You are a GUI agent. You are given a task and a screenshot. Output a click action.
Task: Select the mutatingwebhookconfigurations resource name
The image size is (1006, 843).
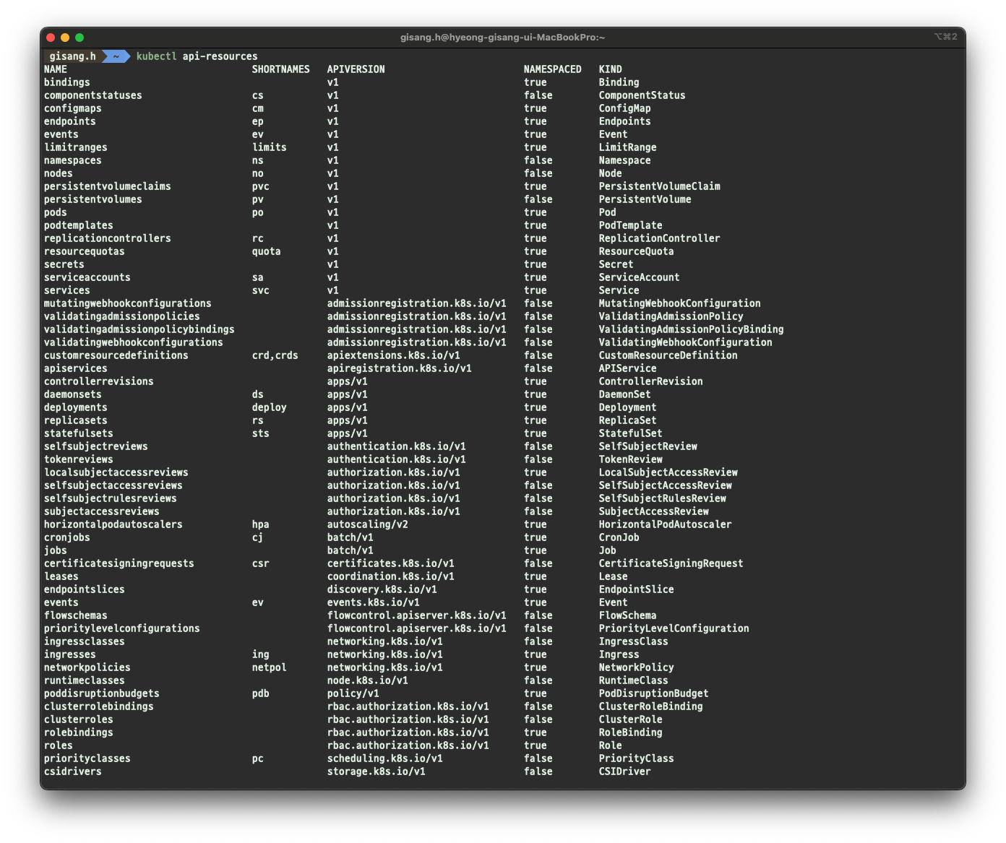coord(128,303)
